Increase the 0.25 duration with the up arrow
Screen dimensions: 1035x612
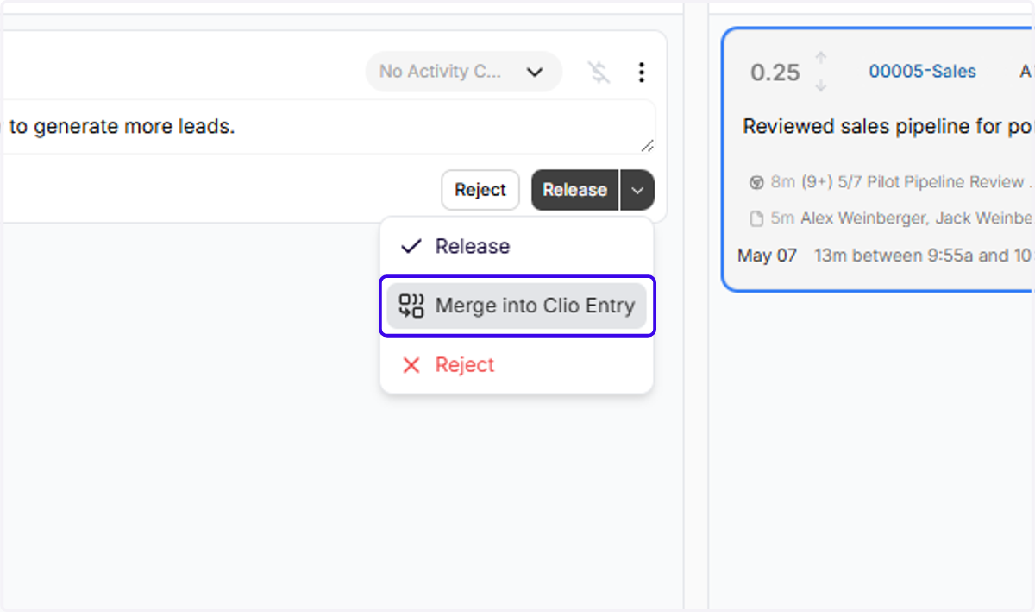(821, 58)
